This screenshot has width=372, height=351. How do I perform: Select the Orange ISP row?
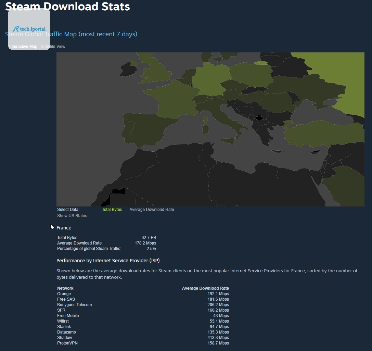tap(143, 294)
